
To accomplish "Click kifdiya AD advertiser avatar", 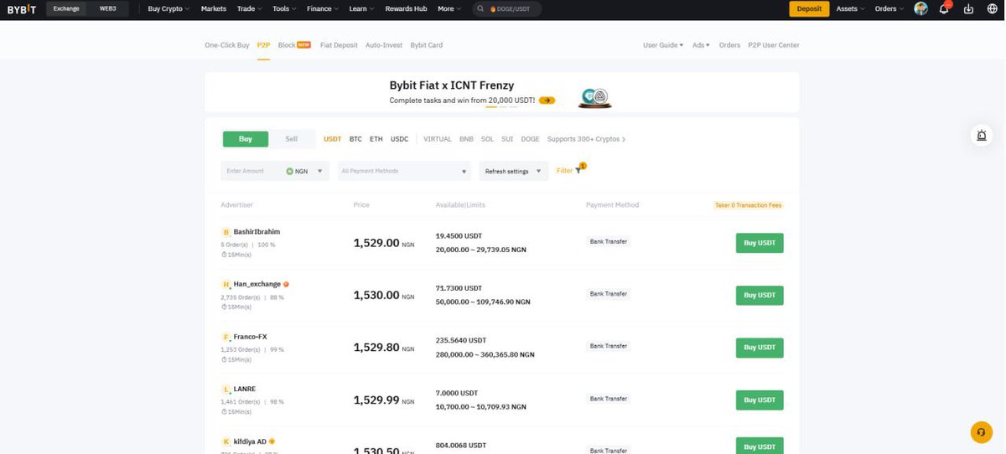I will coord(226,441).
